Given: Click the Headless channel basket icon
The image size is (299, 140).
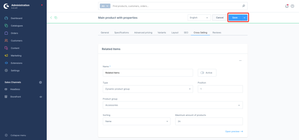Looking at the screenshot, I should coord(6,89).
